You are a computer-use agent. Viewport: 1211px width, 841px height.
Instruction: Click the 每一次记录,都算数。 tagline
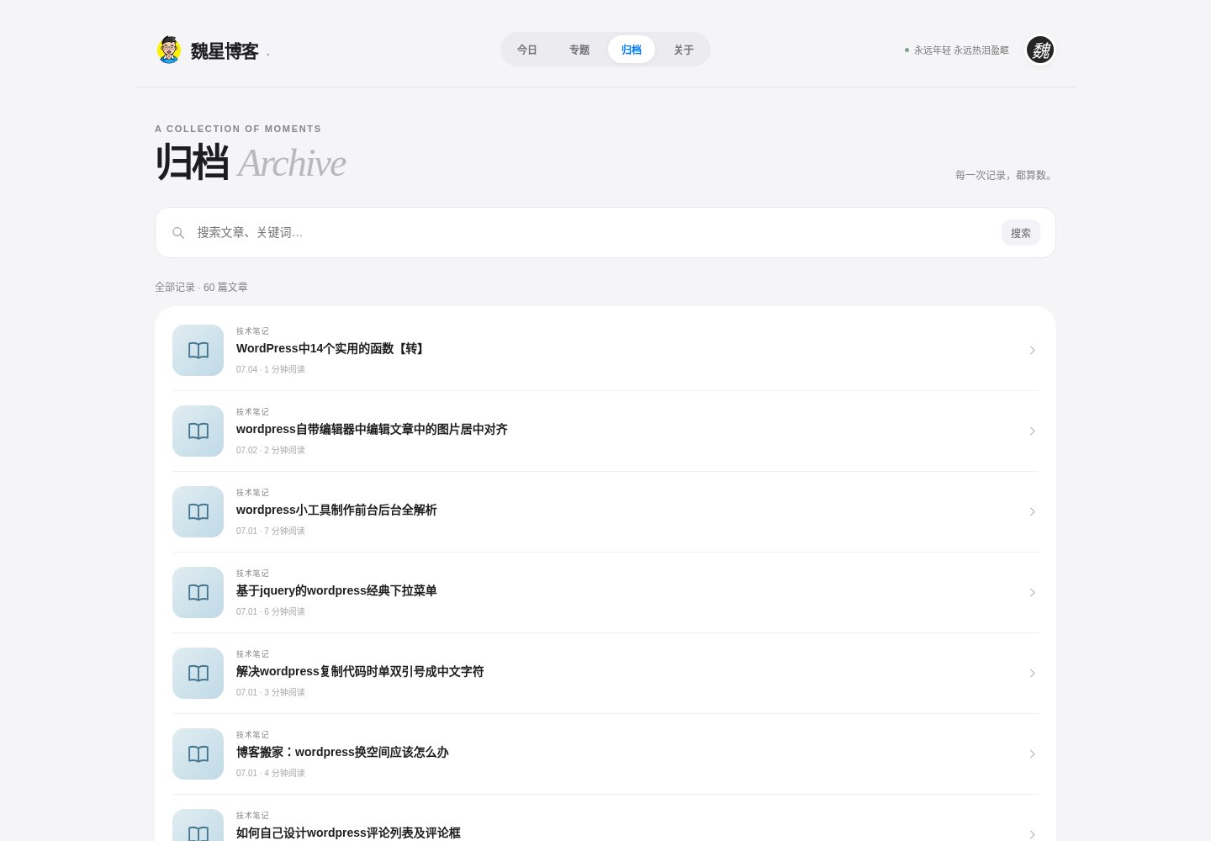[1005, 175]
